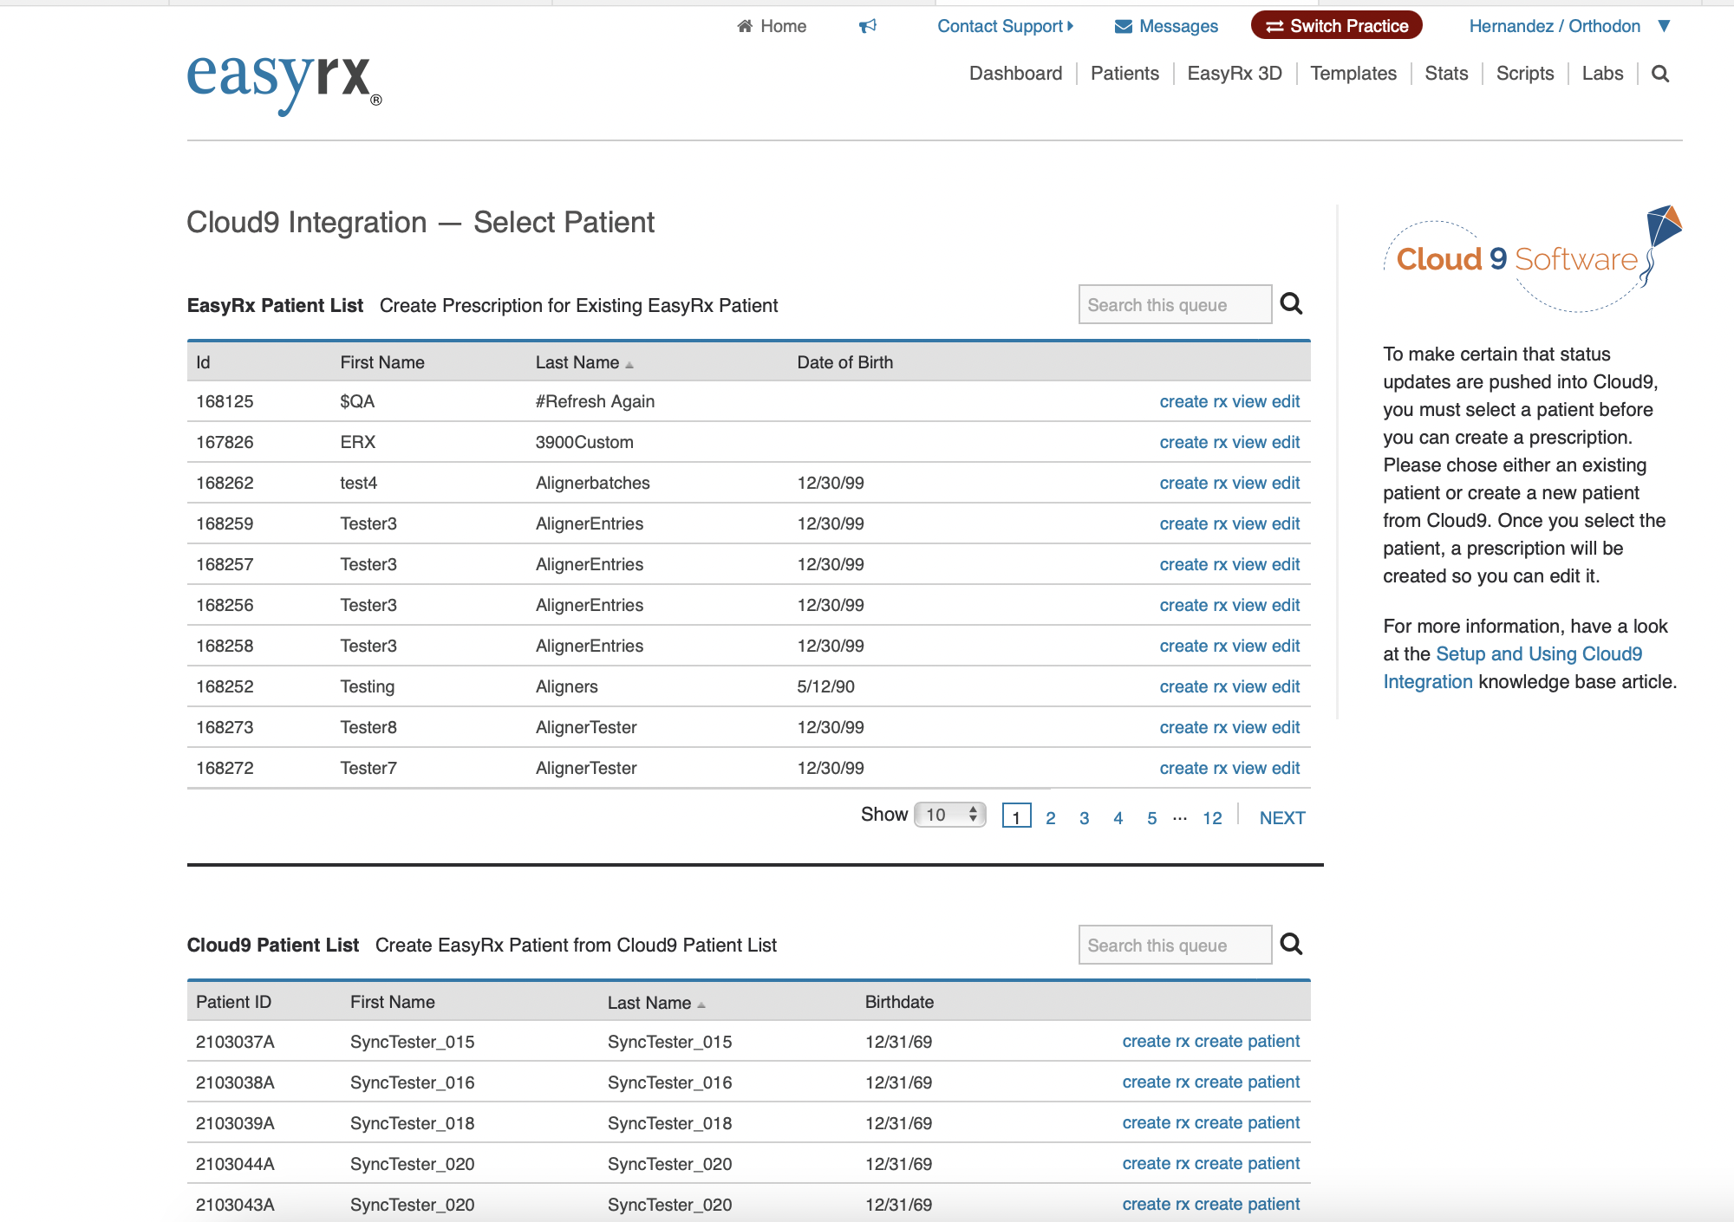The height and width of the screenshot is (1222, 1734).
Task: Click 'Tester8' first name cell
Action: coord(368,727)
